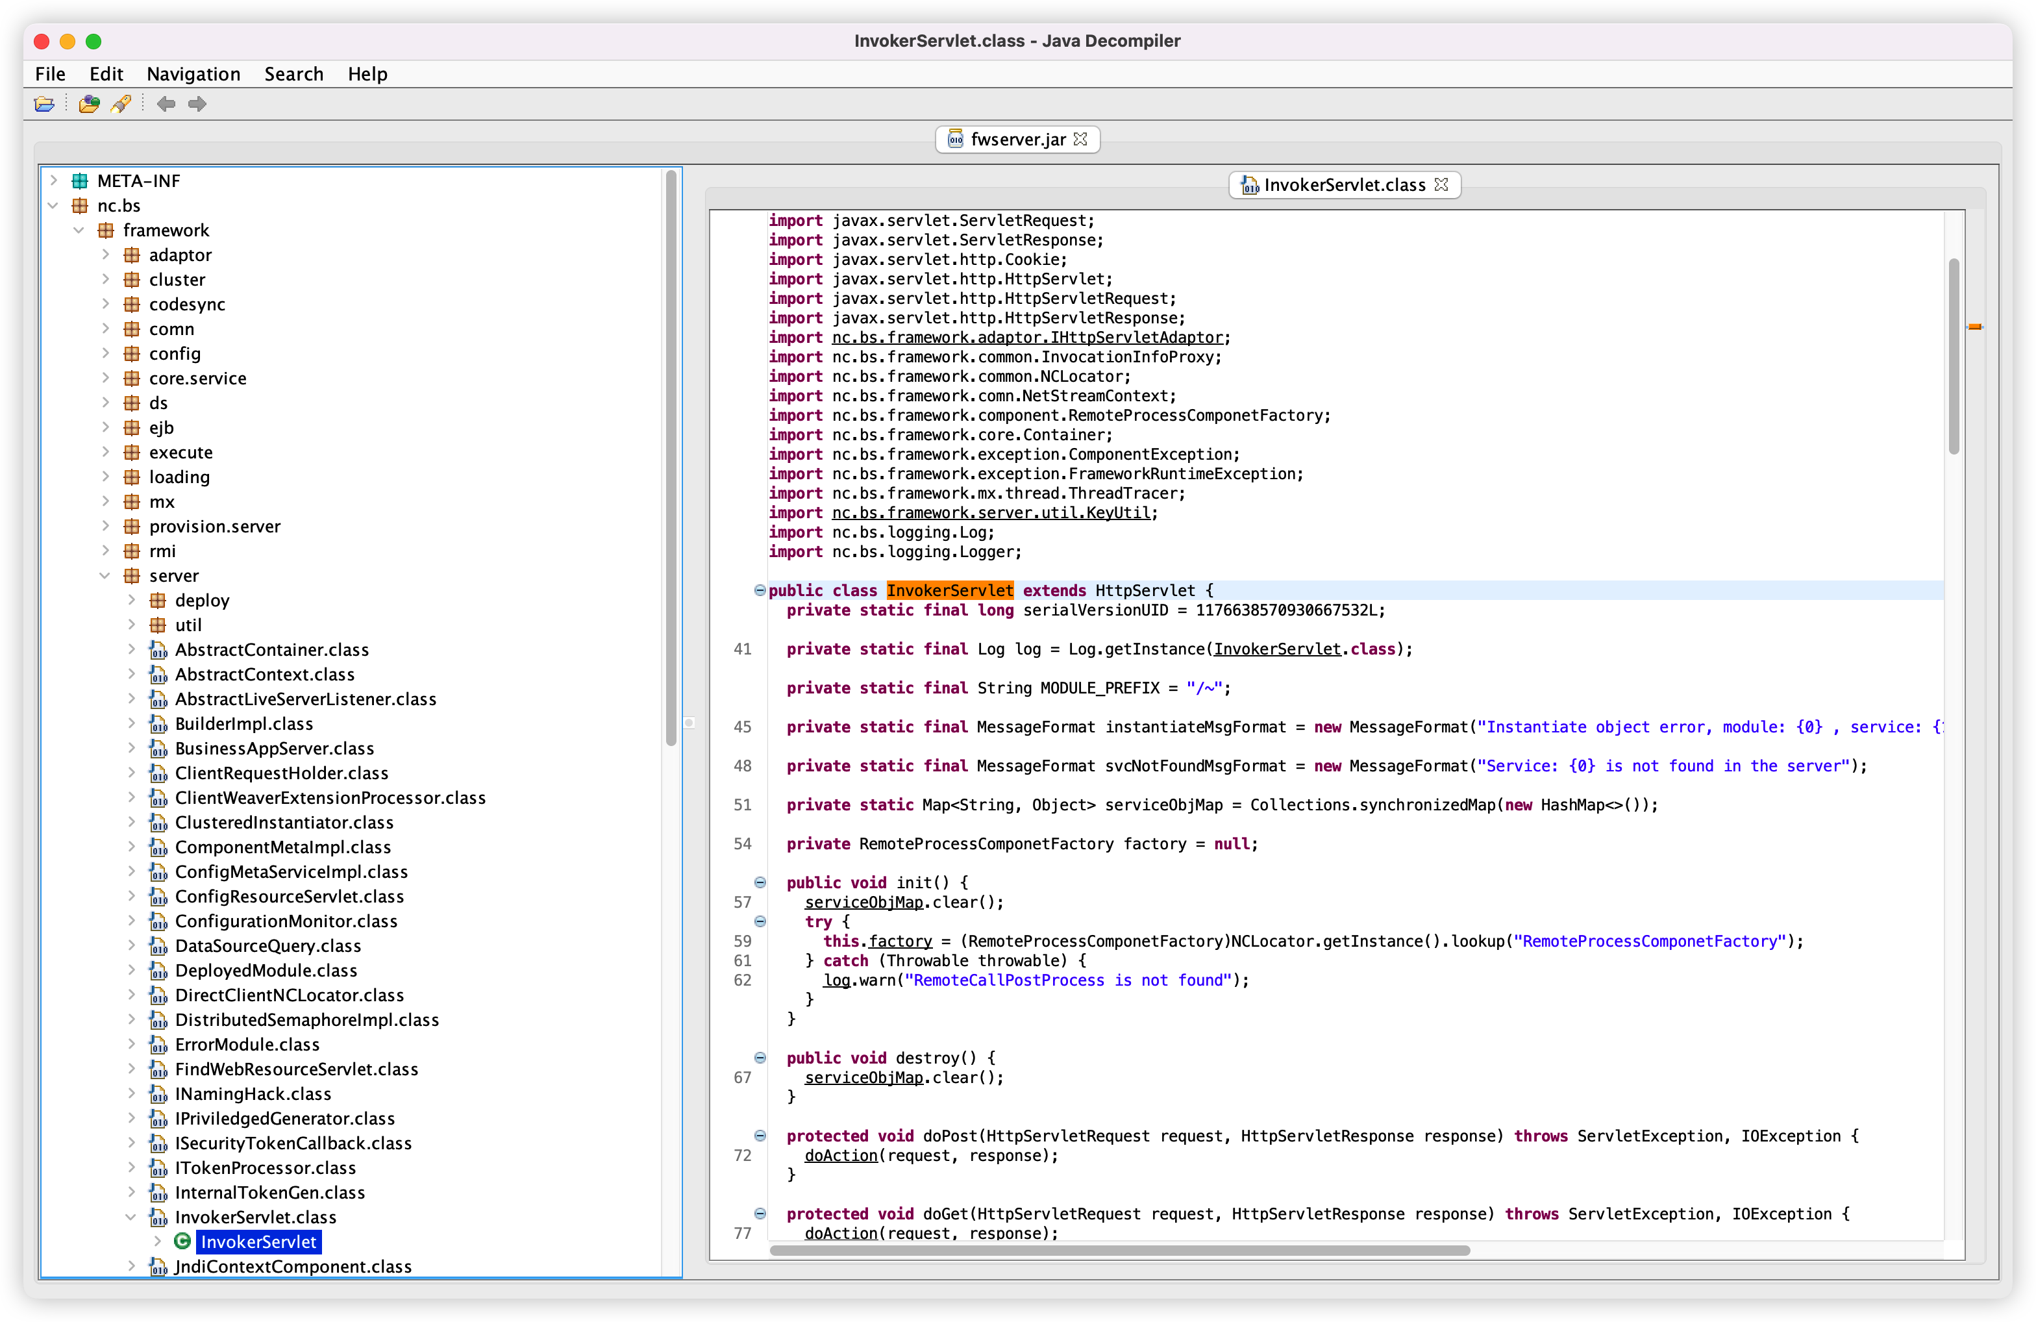Click the AbstractContainer.class file icon
Screen dimensions: 2036x1322
(x=158, y=651)
